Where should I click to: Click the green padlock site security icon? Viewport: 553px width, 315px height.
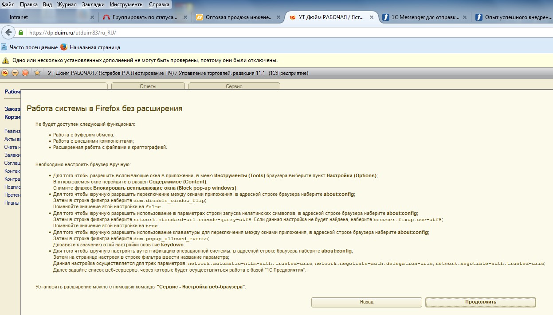coord(21,33)
